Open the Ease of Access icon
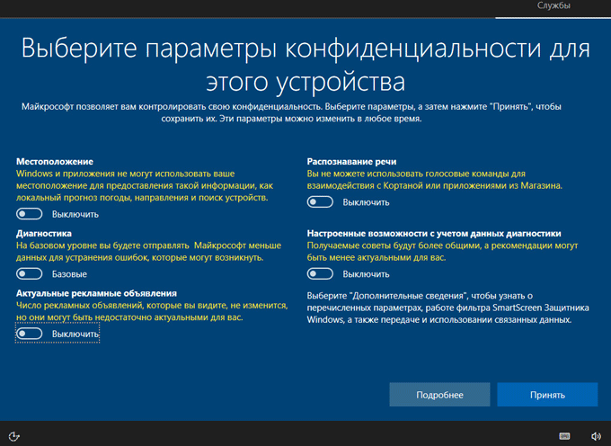This screenshot has width=611, height=446. pos(14,436)
